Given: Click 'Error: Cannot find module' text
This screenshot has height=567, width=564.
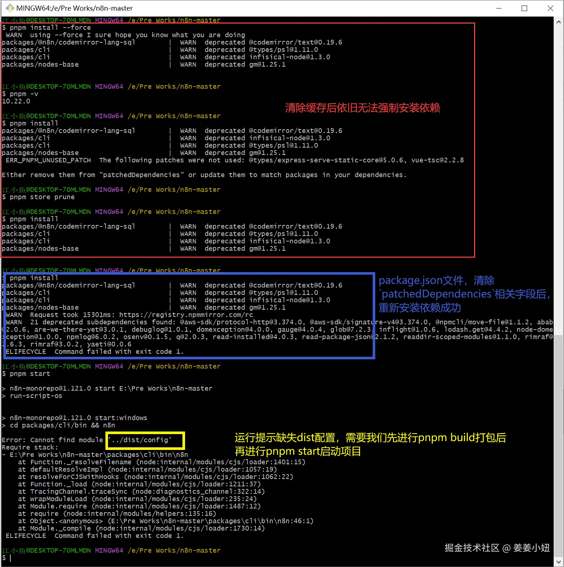Looking at the screenshot, I should coord(52,440).
